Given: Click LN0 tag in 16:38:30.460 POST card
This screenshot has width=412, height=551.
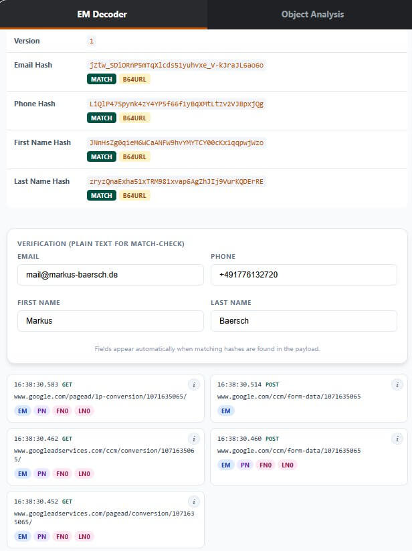Looking at the screenshot, I should click(x=287, y=465).
